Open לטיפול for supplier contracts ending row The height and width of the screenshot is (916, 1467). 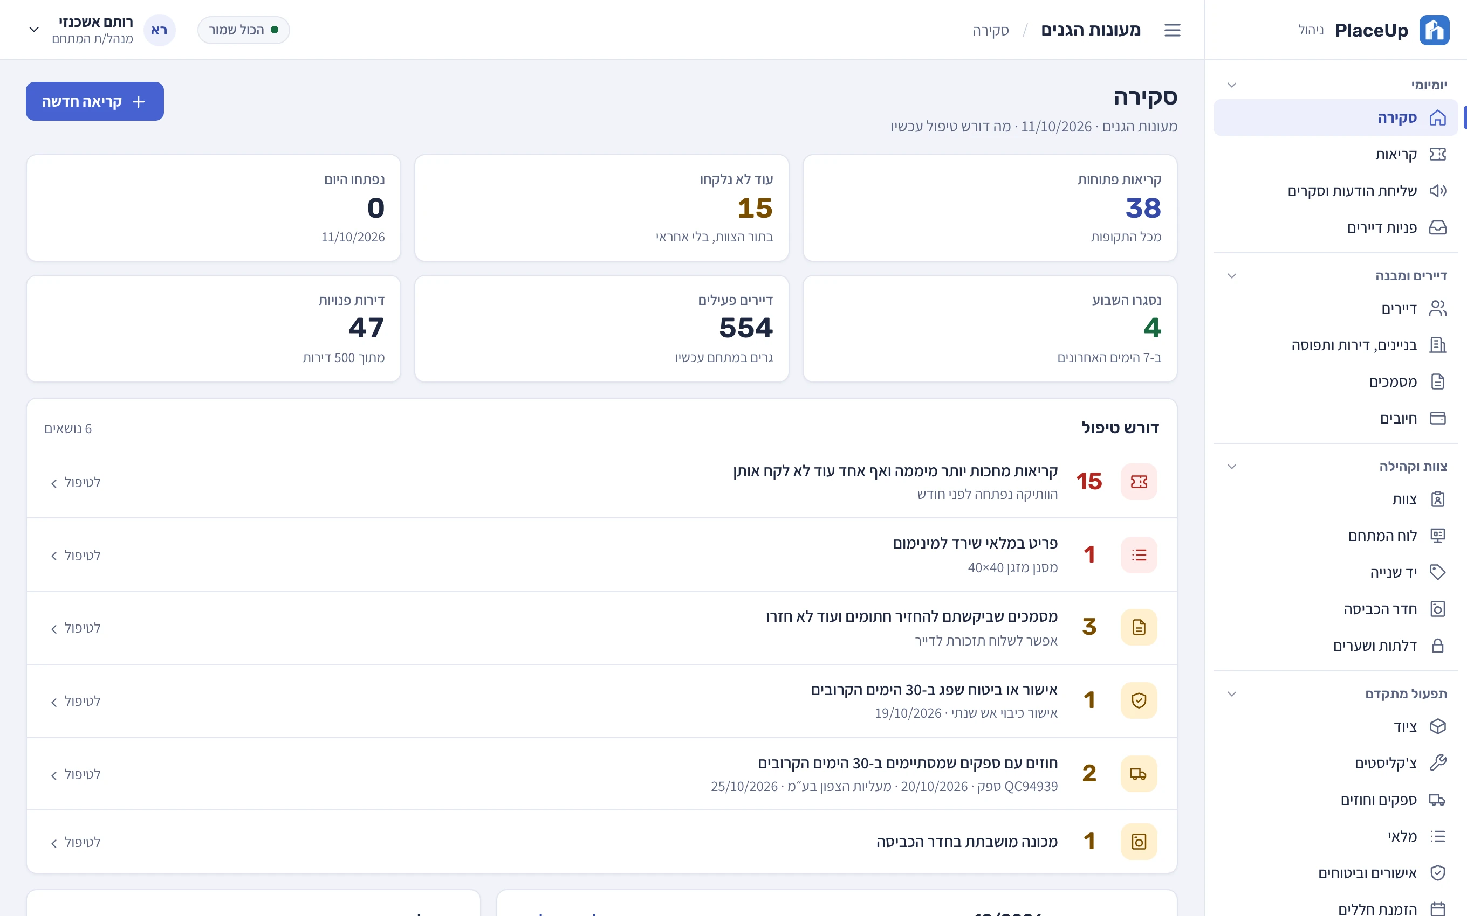[x=75, y=774]
